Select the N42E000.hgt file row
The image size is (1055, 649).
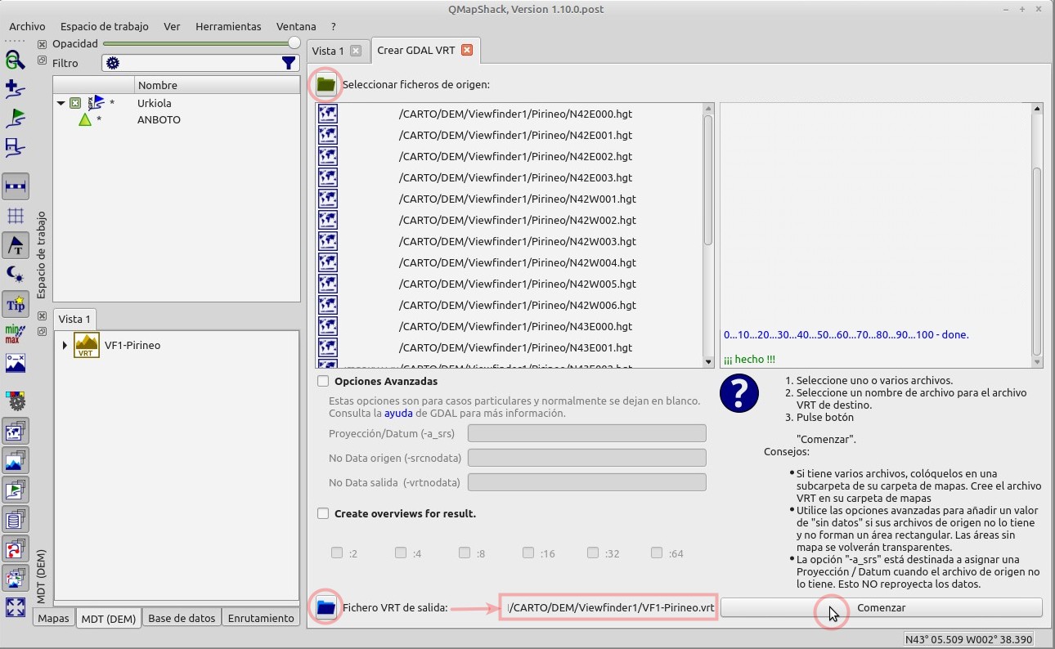[509, 114]
